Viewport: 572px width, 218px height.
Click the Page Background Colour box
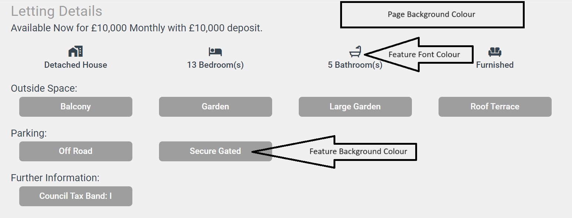coord(432,15)
